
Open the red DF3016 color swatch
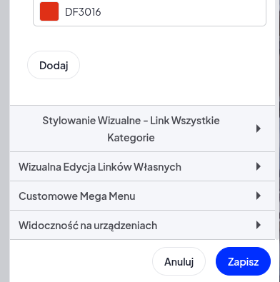tap(49, 11)
